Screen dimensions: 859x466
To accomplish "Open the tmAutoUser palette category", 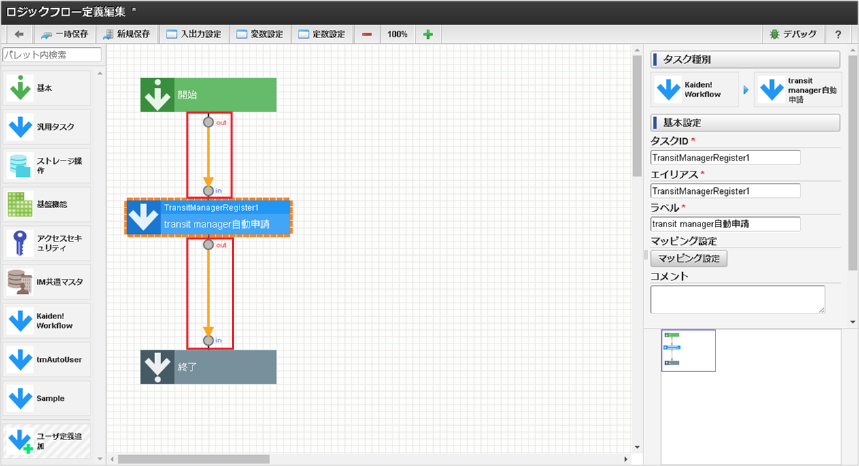I will [x=48, y=359].
